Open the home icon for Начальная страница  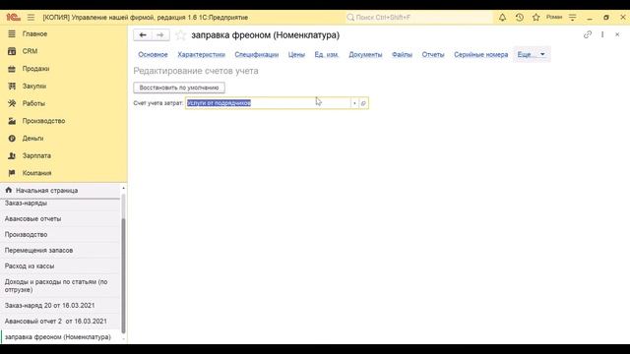click(9, 190)
